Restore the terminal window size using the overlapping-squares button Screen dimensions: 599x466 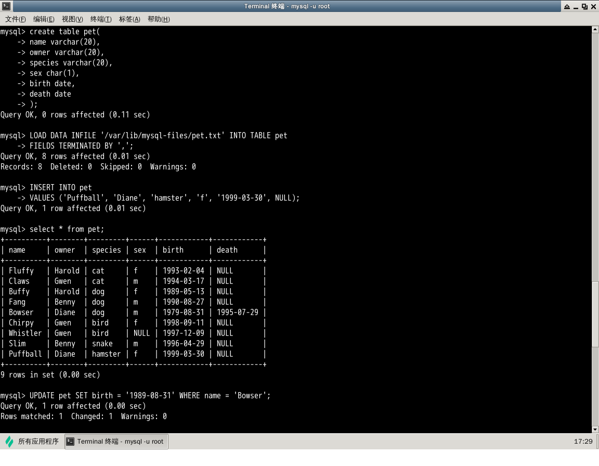[584, 6]
